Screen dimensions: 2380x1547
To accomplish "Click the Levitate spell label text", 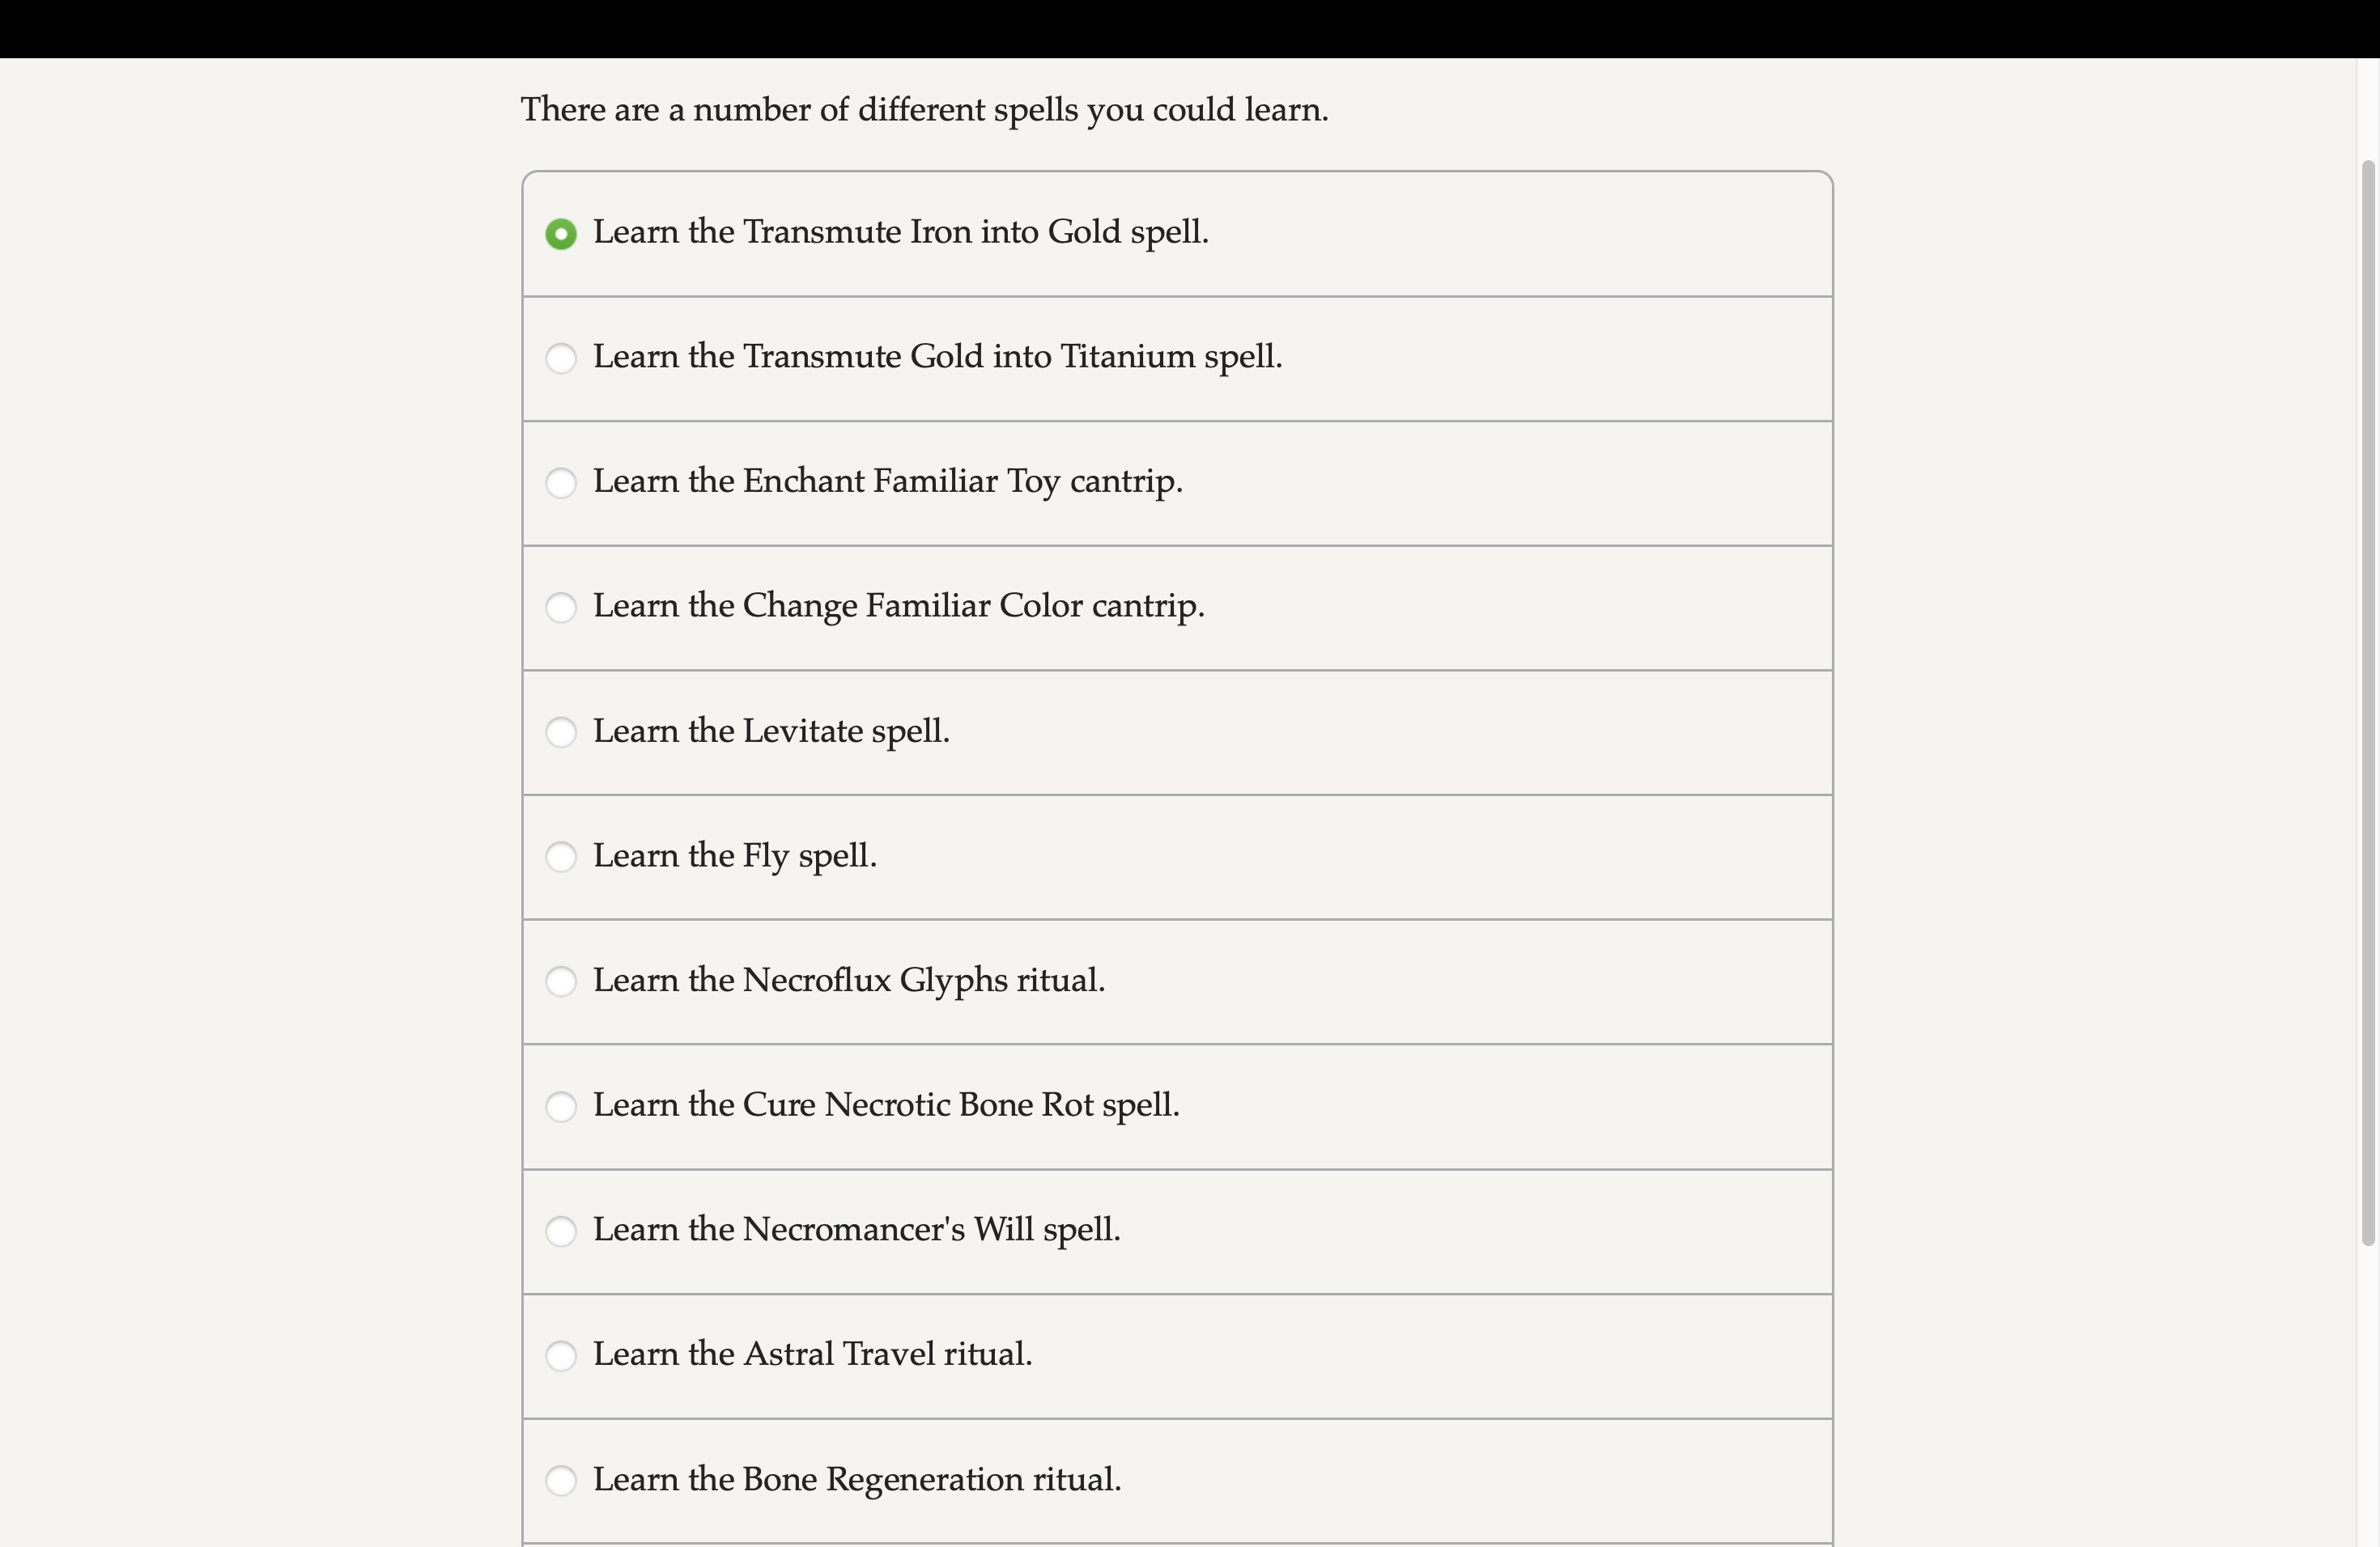I will coord(771,732).
